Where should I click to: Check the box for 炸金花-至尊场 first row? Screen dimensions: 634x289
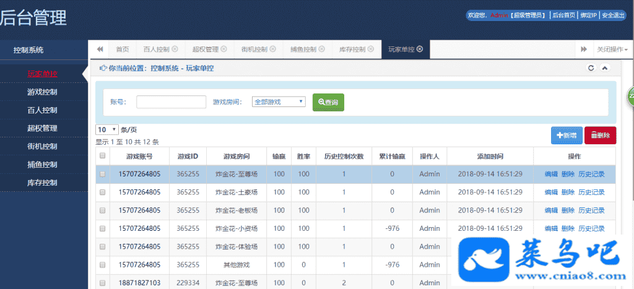103,174
